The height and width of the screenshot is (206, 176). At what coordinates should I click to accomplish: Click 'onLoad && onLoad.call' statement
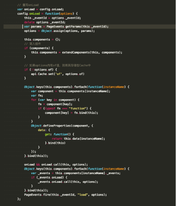[x=56, y=165]
